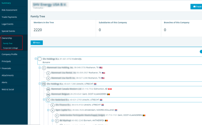202x125 pixels.
Task: Click US flag next to 08-048-3735 Rosharon
Action: point(101,68)
